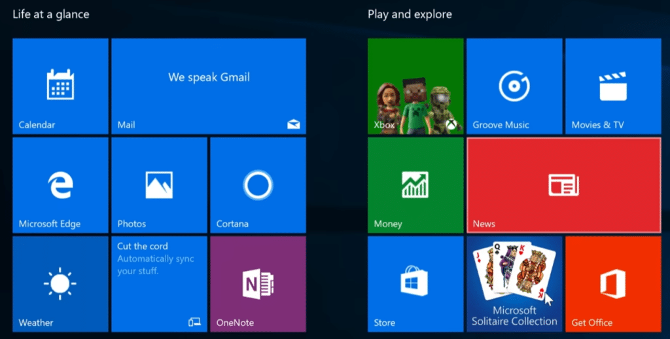
Task: Launch Microsoft Edge from its tile
Action: pos(60,185)
